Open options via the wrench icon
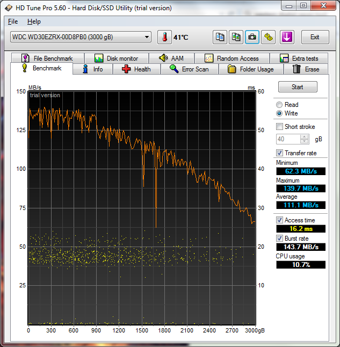The height and width of the screenshot is (347, 340). click(x=269, y=37)
